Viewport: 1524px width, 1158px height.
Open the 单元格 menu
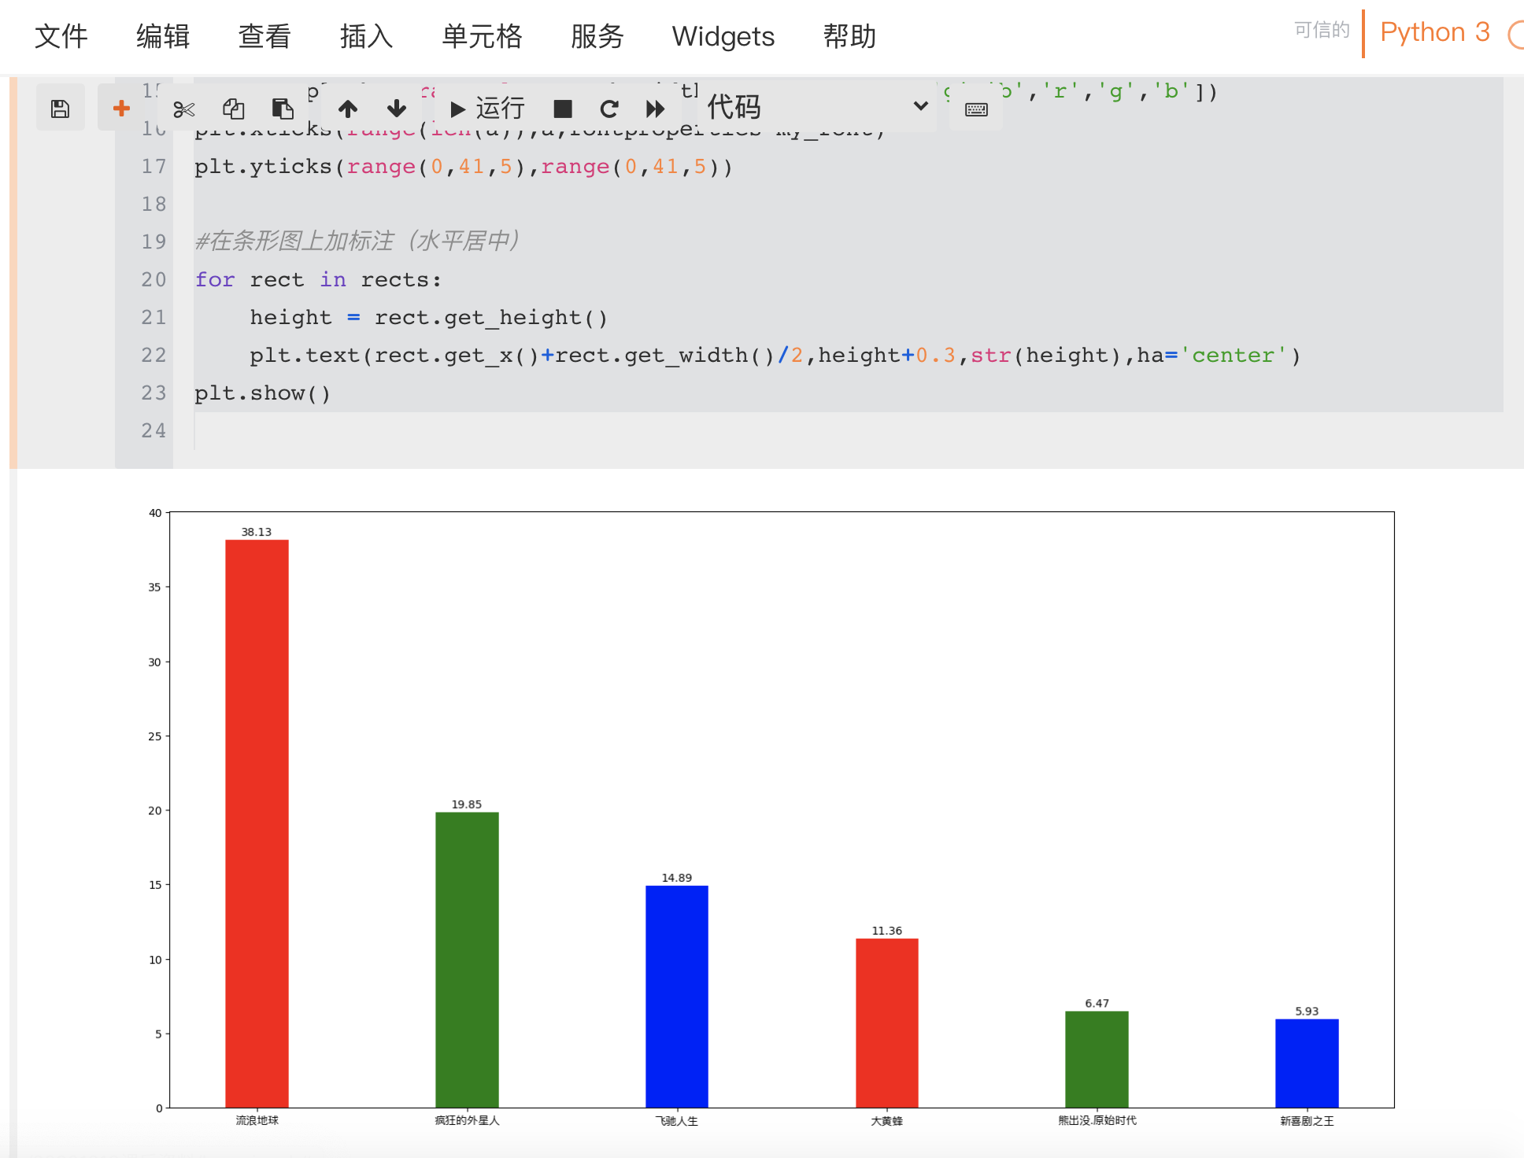click(x=483, y=36)
